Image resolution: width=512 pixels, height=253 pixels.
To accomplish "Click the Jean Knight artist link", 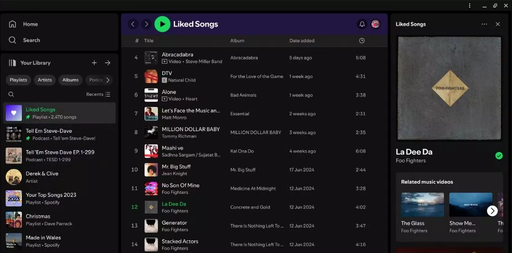I will [x=175, y=174].
